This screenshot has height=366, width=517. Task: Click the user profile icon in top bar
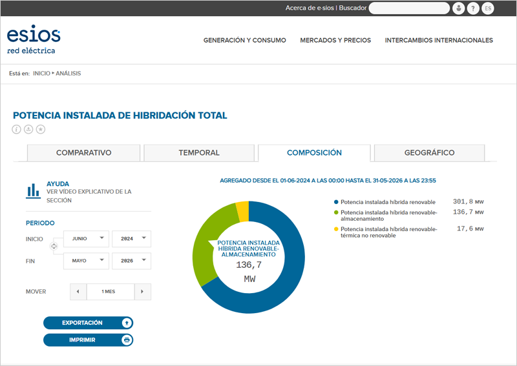click(x=458, y=8)
